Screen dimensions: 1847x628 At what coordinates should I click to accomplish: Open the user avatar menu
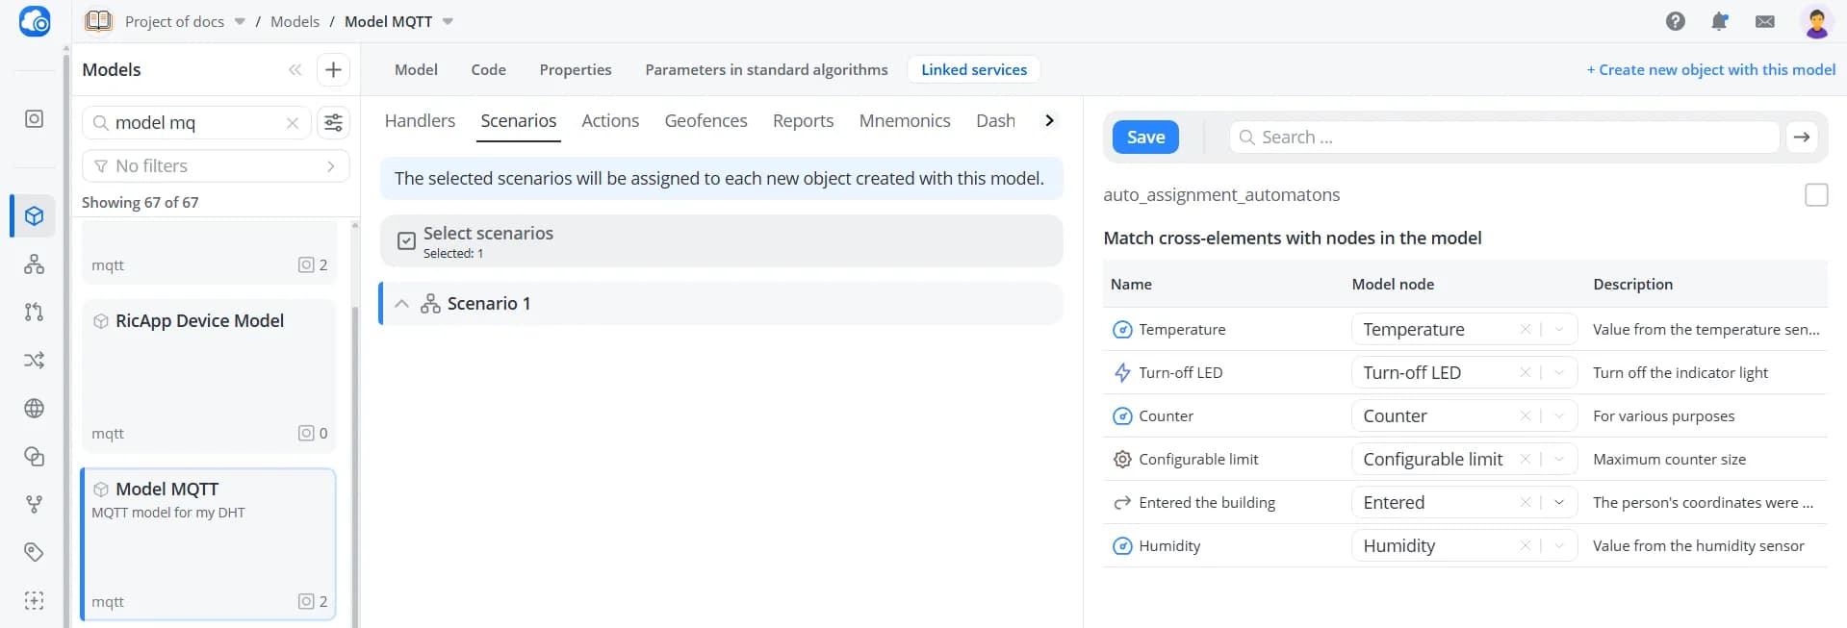tap(1816, 21)
